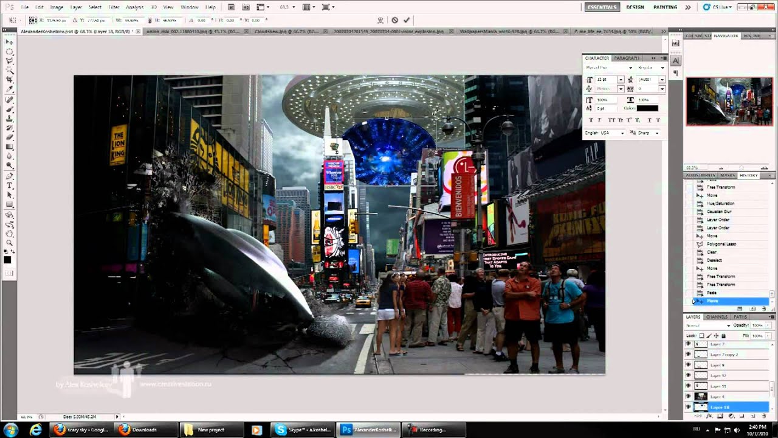Switch to the Design workspace
The image size is (778, 438).
coord(635,7)
